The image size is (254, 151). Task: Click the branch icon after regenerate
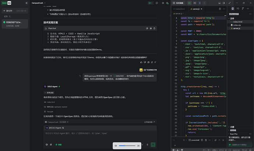tap(155, 62)
